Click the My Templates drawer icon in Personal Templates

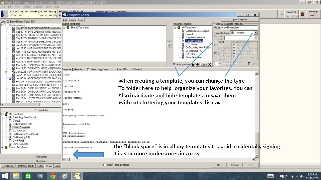(179, 28)
